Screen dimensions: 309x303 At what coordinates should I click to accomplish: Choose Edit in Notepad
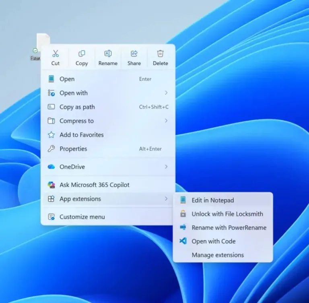(x=223, y=200)
